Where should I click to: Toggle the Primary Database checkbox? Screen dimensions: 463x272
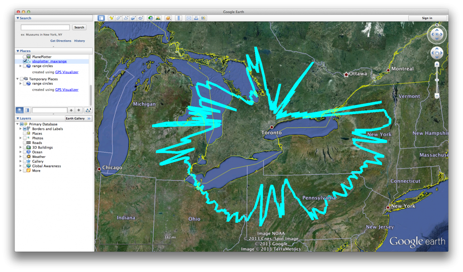pyautogui.click(x=22, y=124)
